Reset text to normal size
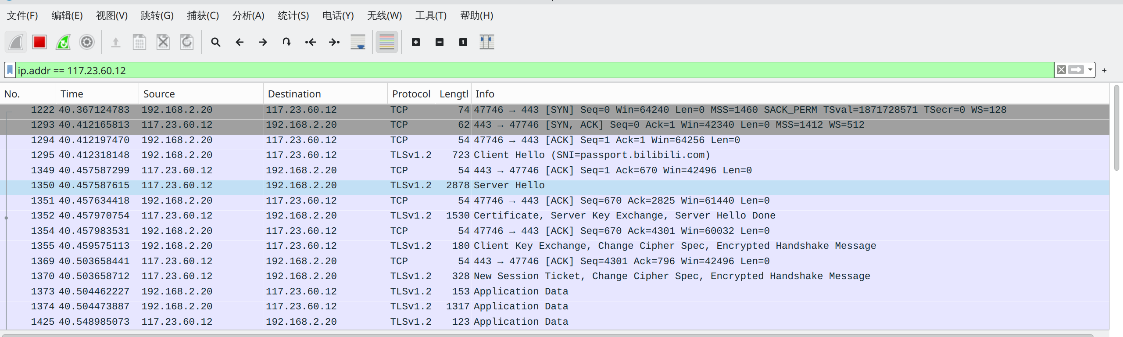The image size is (1123, 337). coord(463,42)
